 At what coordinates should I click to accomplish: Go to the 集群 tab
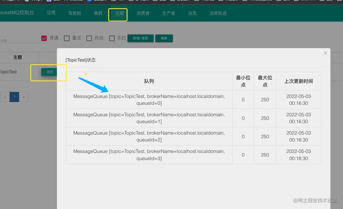click(x=98, y=13)
